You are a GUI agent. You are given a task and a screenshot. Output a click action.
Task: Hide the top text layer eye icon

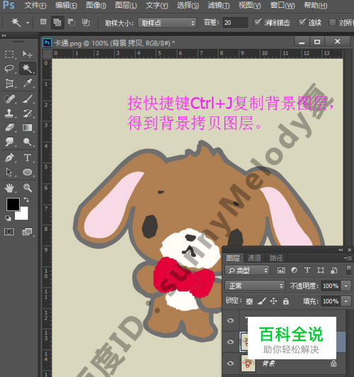tap(231, 320)
